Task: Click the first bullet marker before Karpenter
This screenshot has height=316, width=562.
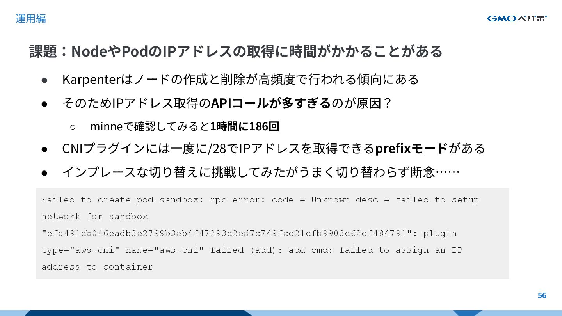Action: point(44,80)
